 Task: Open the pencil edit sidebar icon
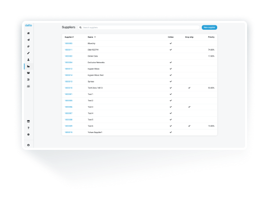click(x=28, y=53)
